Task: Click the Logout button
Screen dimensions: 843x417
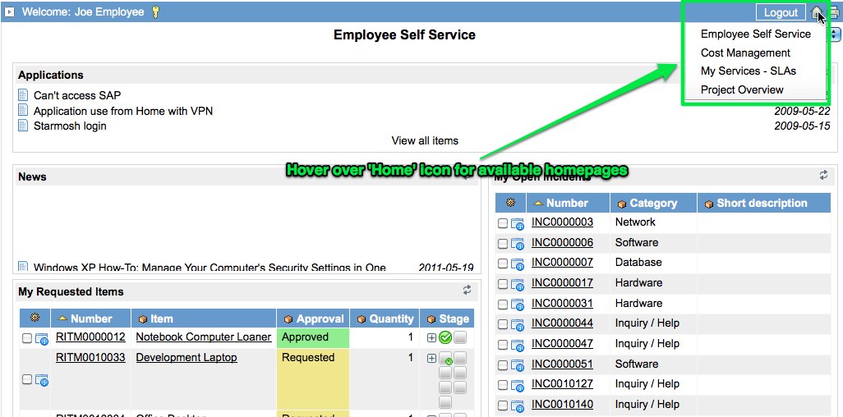Action: point(781,12)
